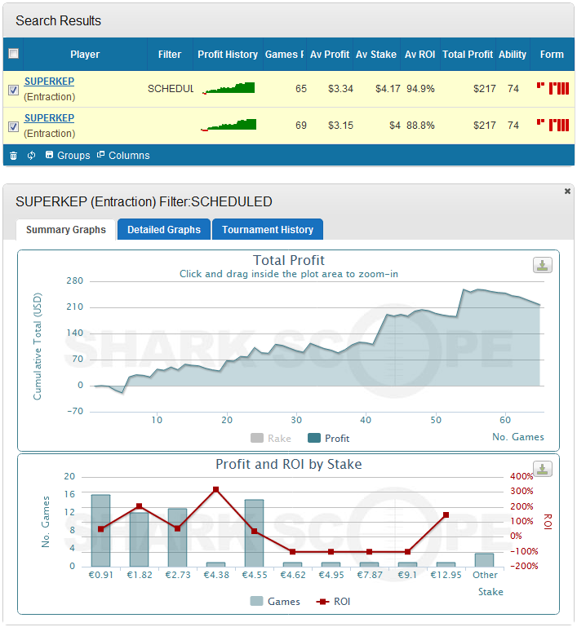Sort by Av Profit column header

point(330,55)
